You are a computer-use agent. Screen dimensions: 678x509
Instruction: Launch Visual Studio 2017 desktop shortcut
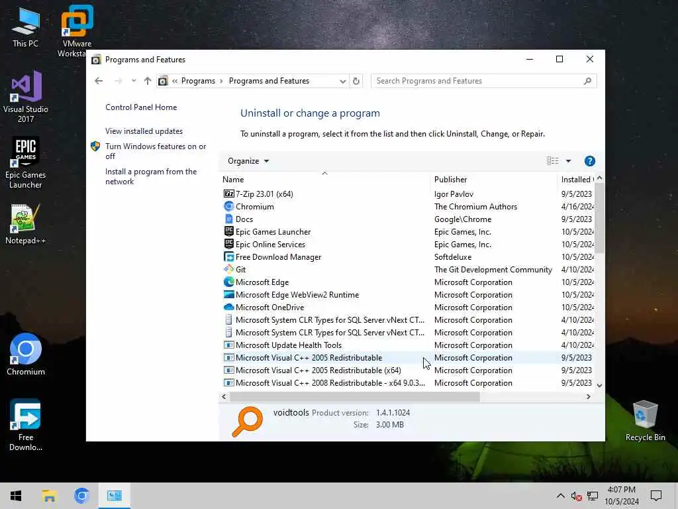(26, 97)
